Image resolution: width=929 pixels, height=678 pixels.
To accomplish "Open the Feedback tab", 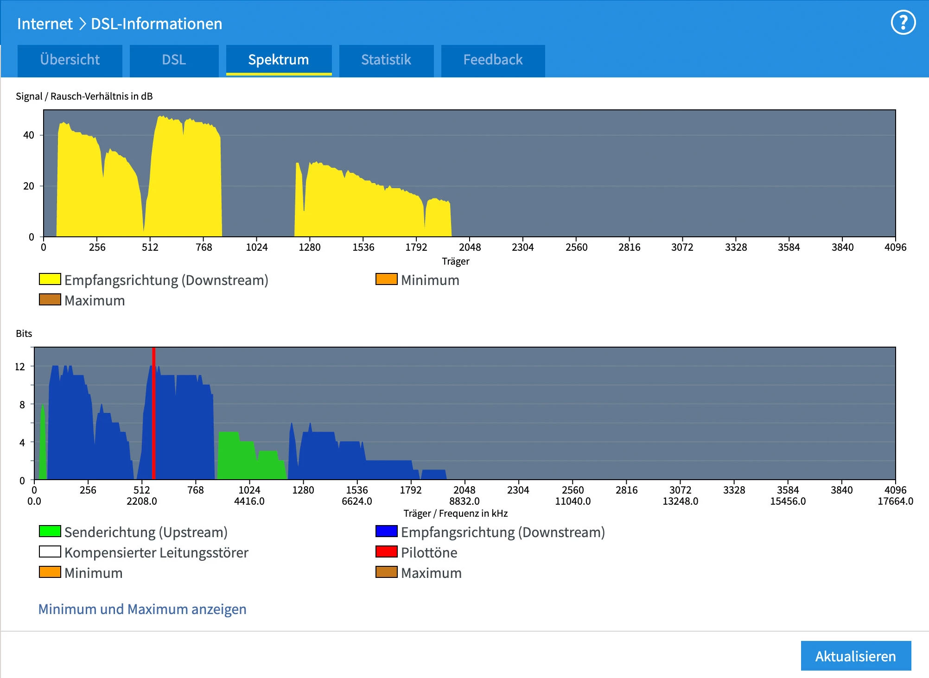I will pyautogui.click(x=493, y=60).
